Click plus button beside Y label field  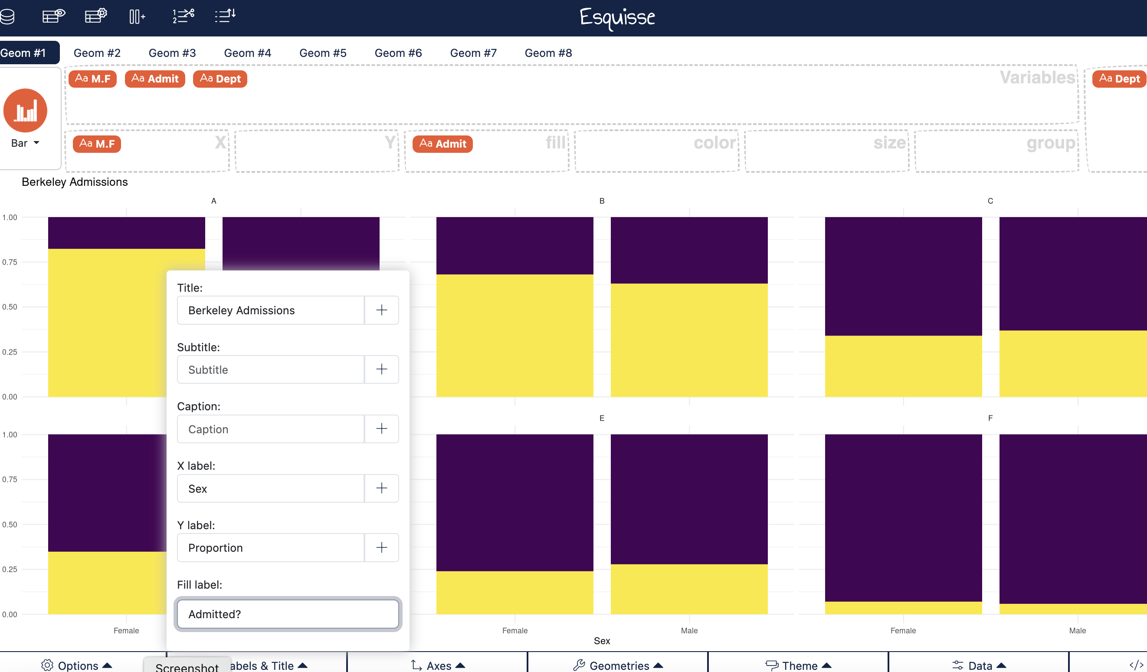click(x=381, y=547)
